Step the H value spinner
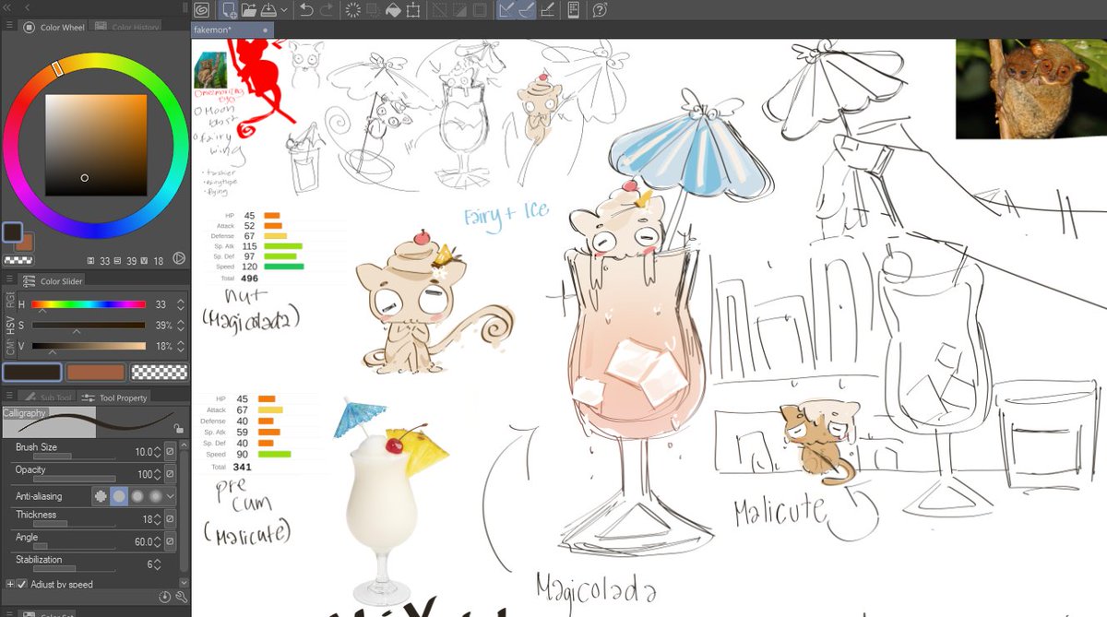1107x617 pixels. pos(181,304)
